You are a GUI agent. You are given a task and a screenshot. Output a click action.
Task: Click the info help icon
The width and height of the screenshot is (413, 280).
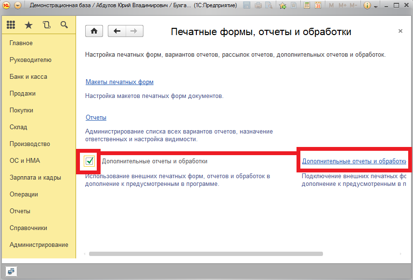pyautogui.click(x=367, y=6)
